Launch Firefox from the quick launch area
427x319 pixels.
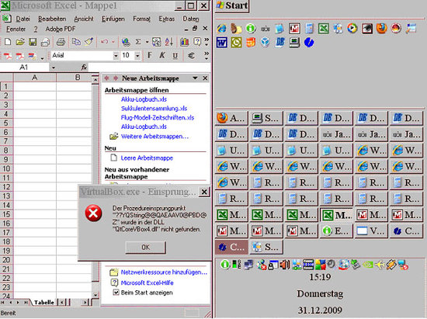pyautogui.click(x=381, y=28)
